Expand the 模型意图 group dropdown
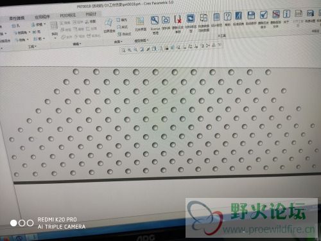The height and width of the screenshot is (241, 321). pyautogui.click(x=141, y=40)
